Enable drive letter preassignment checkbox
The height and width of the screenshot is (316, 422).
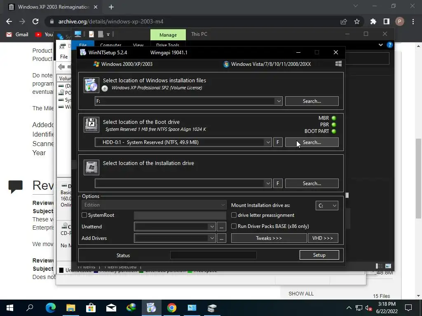pyautogui.click(x=234, y=215)
